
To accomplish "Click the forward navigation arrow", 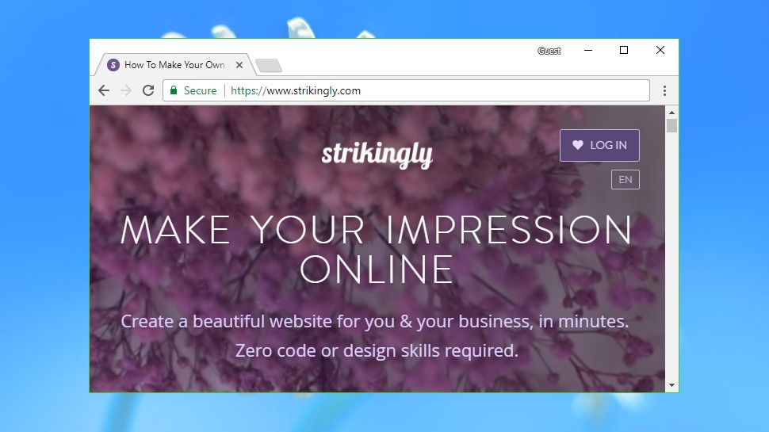I will point(126,90).
